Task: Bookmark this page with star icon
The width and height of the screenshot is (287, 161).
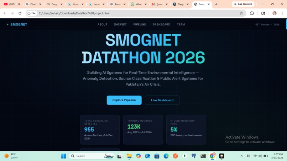Action: click(x=241, y=13)
